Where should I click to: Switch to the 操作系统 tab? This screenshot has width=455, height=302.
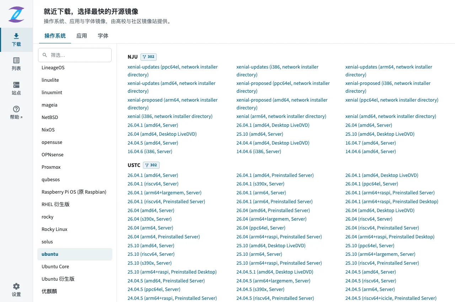point(55,36)
